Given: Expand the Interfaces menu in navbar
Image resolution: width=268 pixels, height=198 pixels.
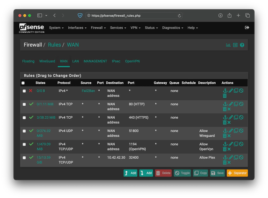Looking at the screenshot, I should (77, 28).
